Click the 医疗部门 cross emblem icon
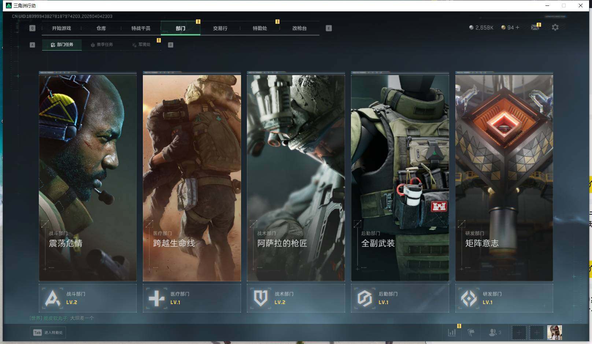 (x=156, y=298)
